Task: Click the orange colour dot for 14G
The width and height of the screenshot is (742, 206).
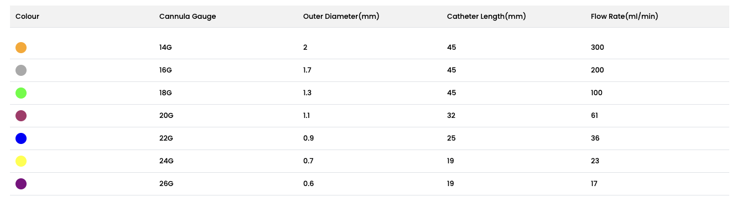Action: (21, 48)
